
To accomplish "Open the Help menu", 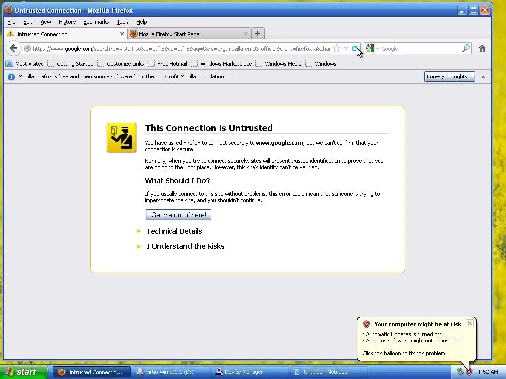I will (141, 22).
